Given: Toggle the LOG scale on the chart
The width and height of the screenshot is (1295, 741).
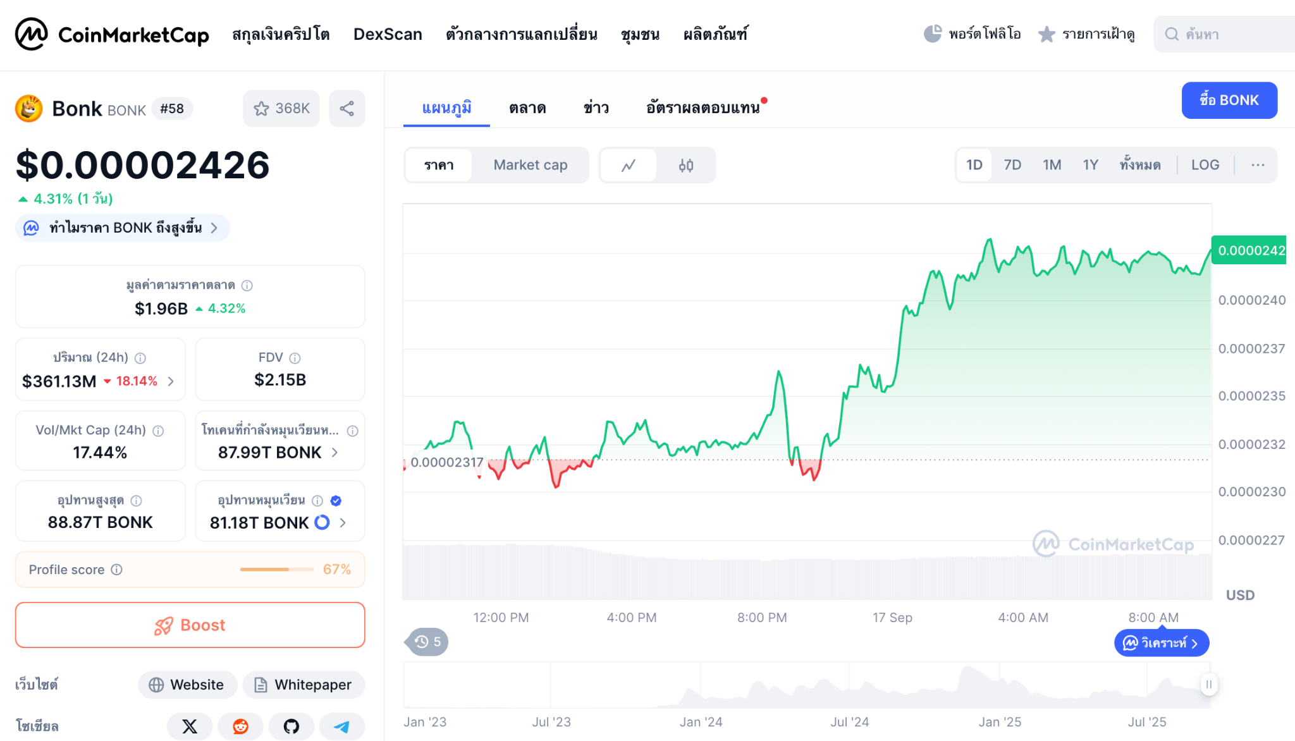Looking at the screenshot, I should tap(1205, 165).
